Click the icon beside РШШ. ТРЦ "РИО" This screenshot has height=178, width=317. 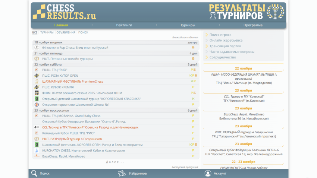coord(37,70)
